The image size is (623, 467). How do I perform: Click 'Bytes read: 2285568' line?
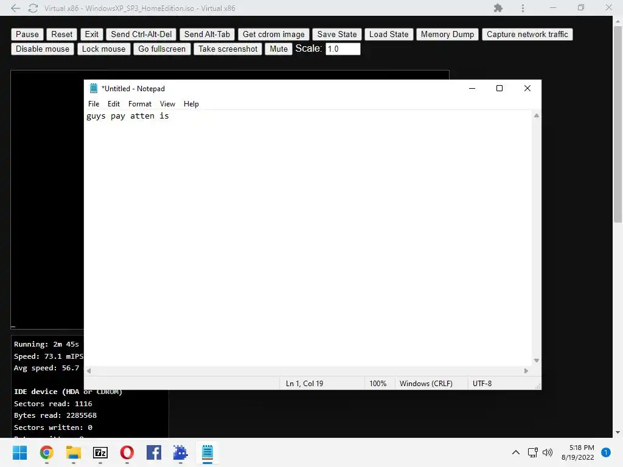pyautogui.click(x=55, y=415)
